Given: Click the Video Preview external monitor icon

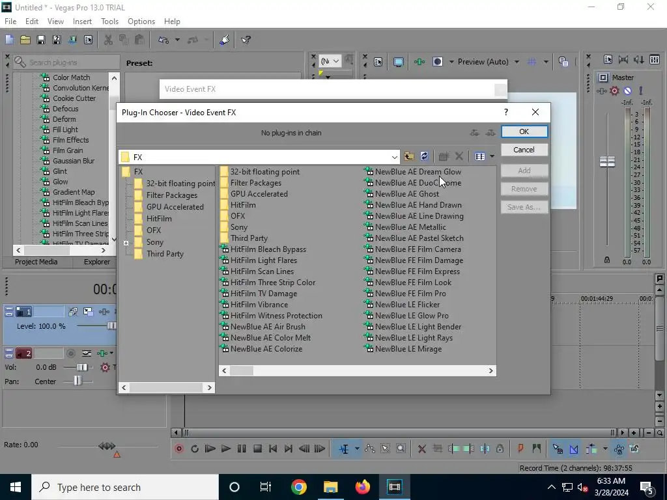Looking at the screenshot, I should tap(399, 62).
